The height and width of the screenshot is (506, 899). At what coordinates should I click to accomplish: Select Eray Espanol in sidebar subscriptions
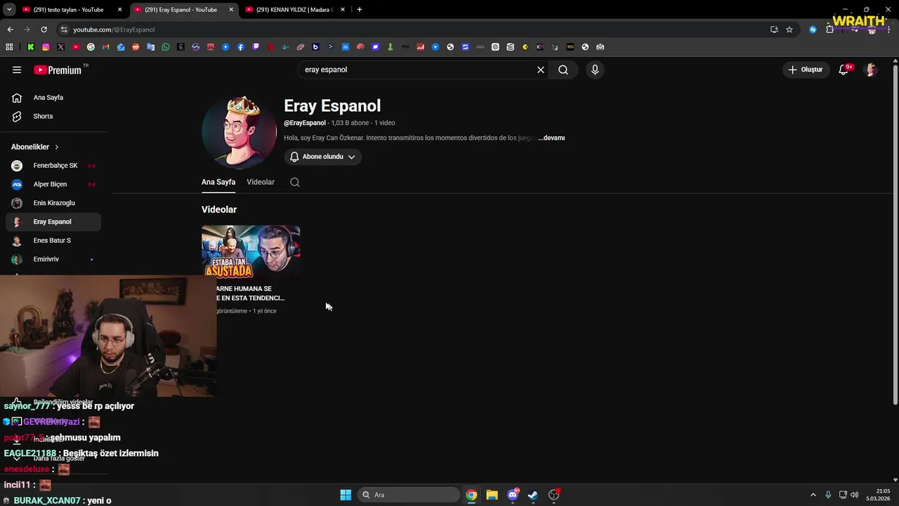click(x=53, y=221)
